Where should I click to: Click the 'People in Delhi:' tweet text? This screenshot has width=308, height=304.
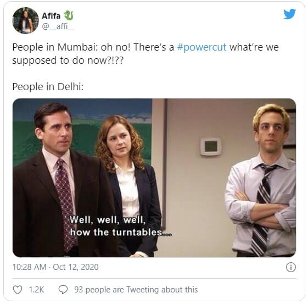[x=48, y=86]
